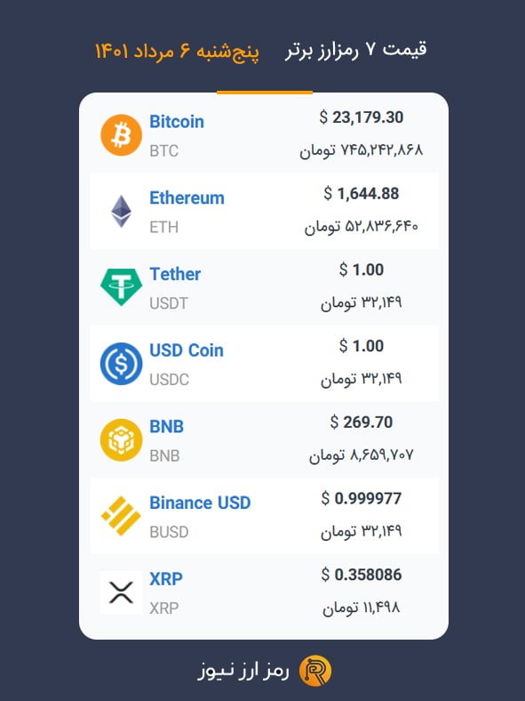Click the orange date text in header
525x701 pixels.
[x=178, y=51]
